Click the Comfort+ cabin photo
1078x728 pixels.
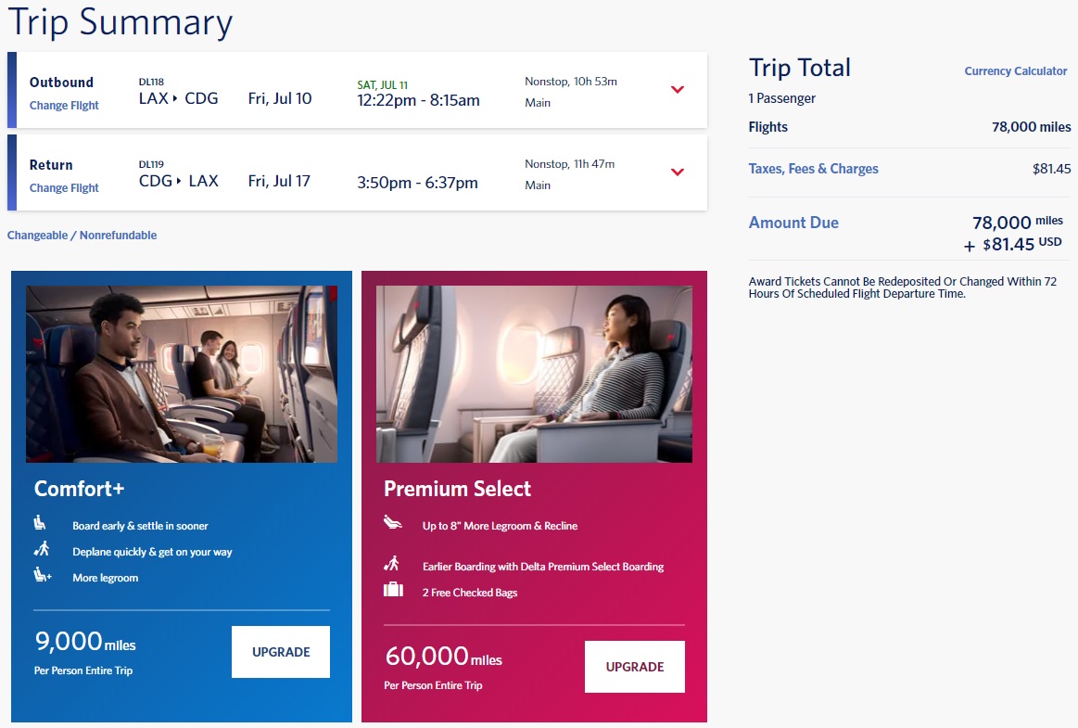click(182, 374)
